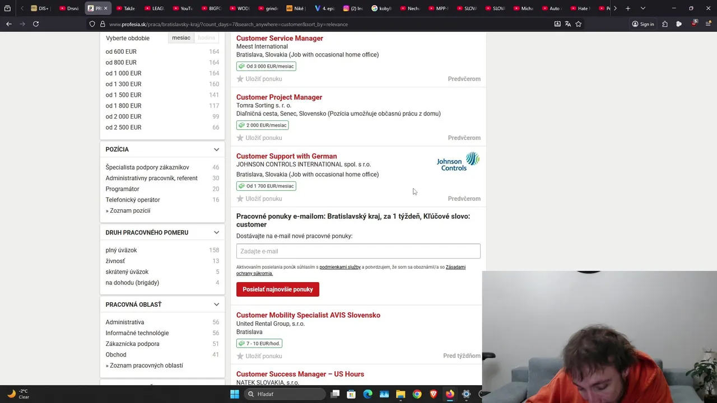Open Customer Service Manager job listing

pyautogui.click(x=280, y=38)
